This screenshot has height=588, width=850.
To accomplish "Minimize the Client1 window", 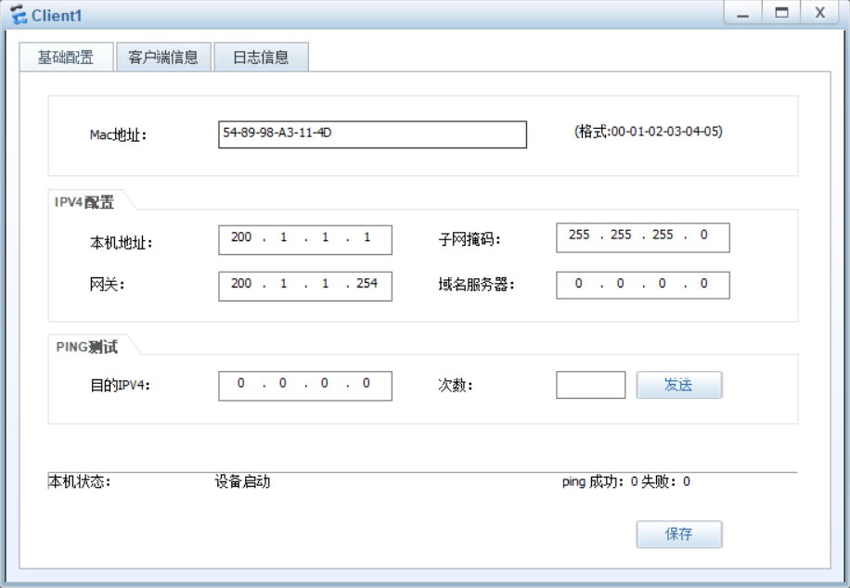I will [x=742, y=13].
